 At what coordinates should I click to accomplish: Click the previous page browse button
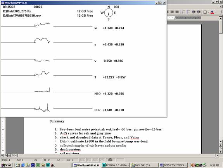click(221, 145)
